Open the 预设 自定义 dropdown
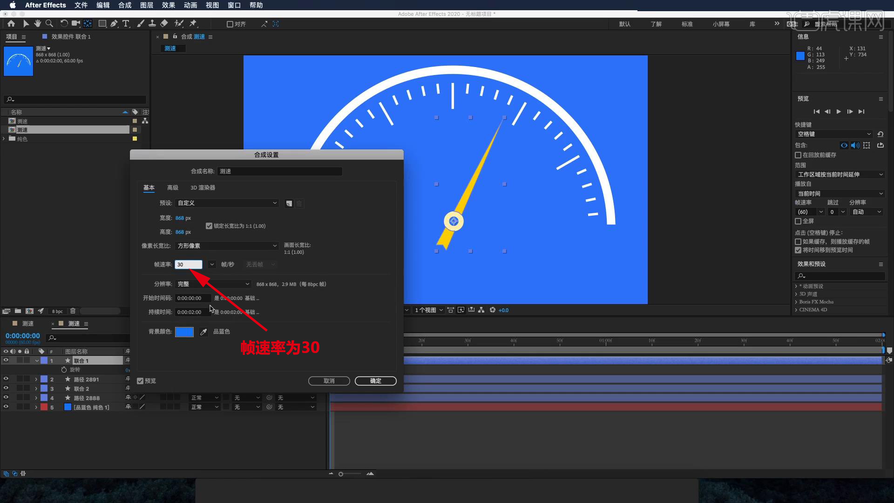Image resolution: width=894 pixels, height=503 pixels. pyautogui.click(x=227, y=203)
